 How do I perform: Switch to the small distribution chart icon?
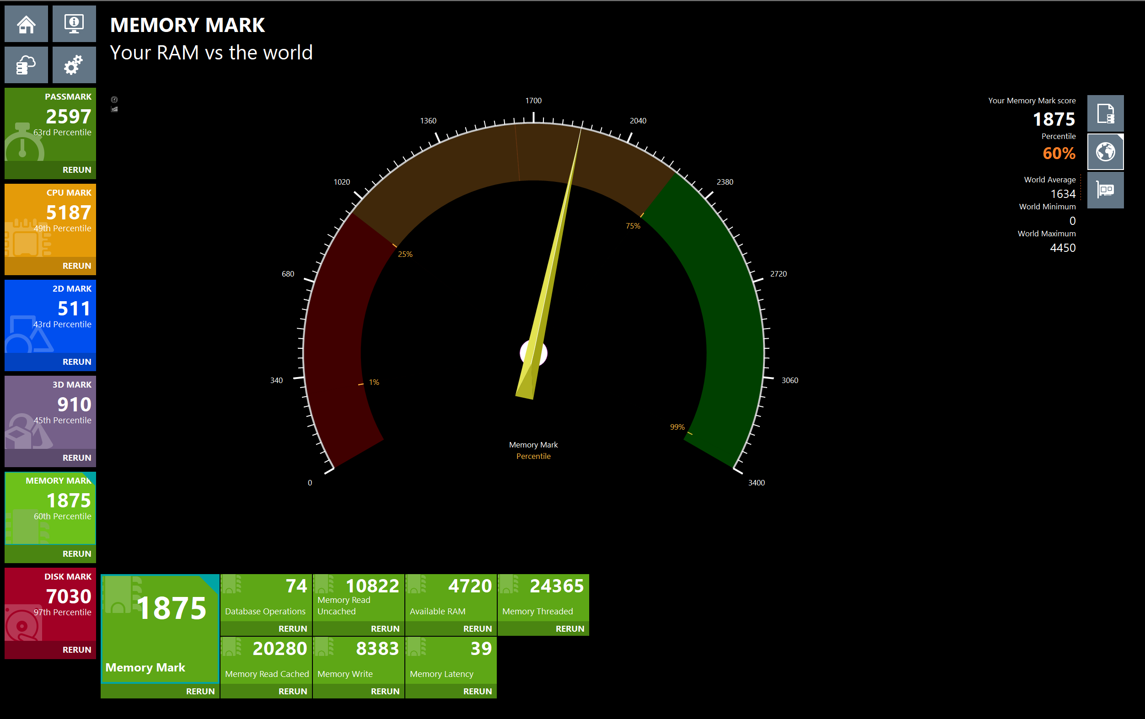click(114, 109)
